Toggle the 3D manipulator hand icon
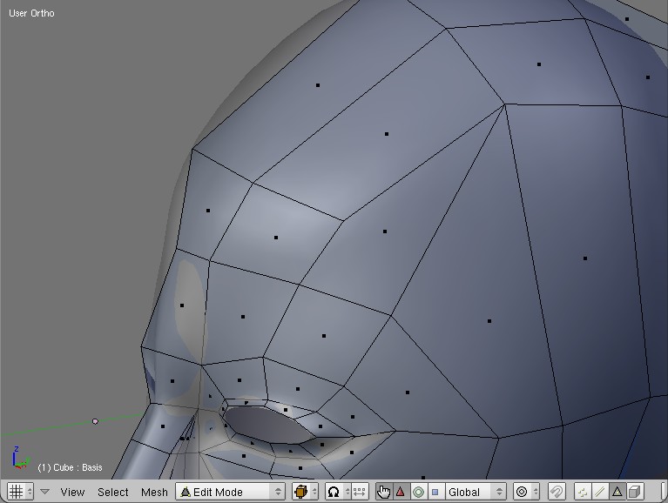The width and height of the screenshot is (668, 503). click(x=384, y=492)
